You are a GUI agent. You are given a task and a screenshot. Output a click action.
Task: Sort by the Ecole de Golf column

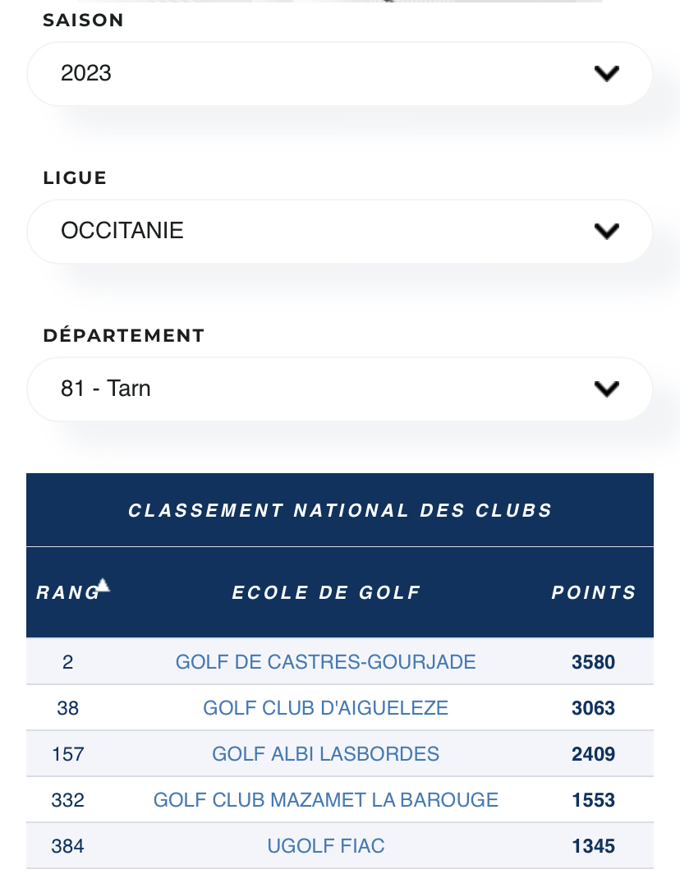[326, 592]
